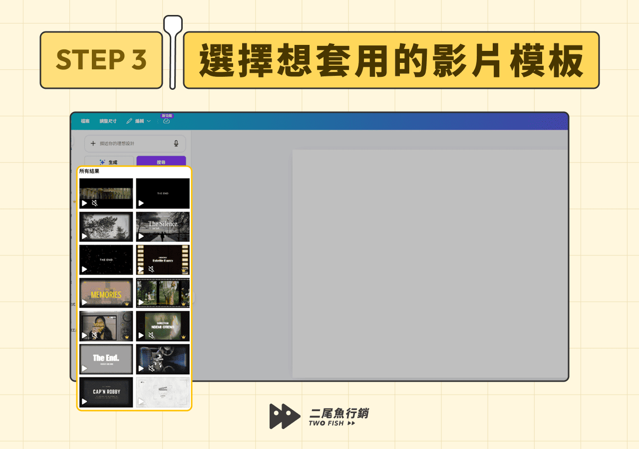Open the 檔案 menu

[85, 121]
